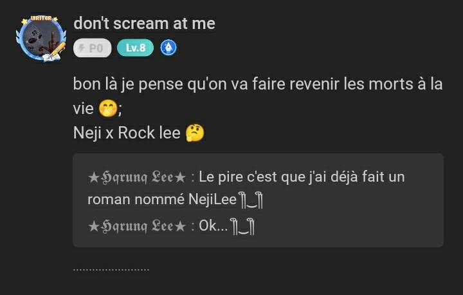
Task: Click the grey P0 power badge
Action: 92,48
